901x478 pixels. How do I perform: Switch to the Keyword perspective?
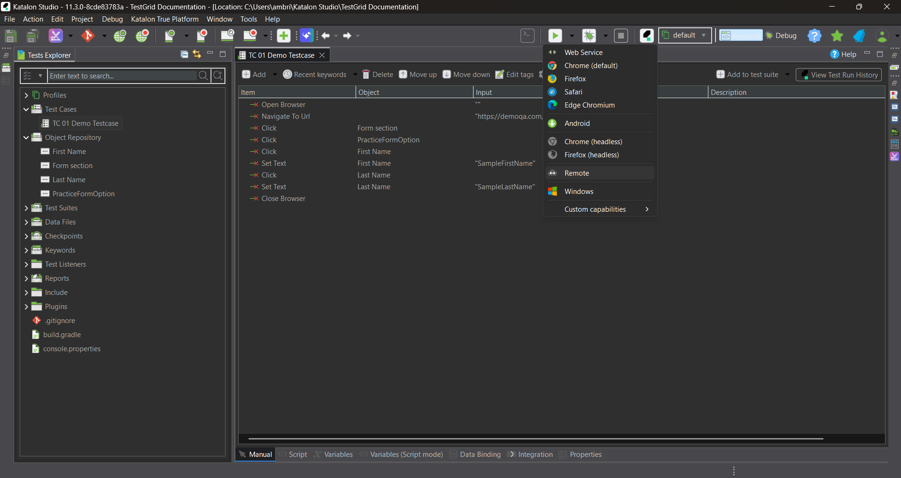741,36
